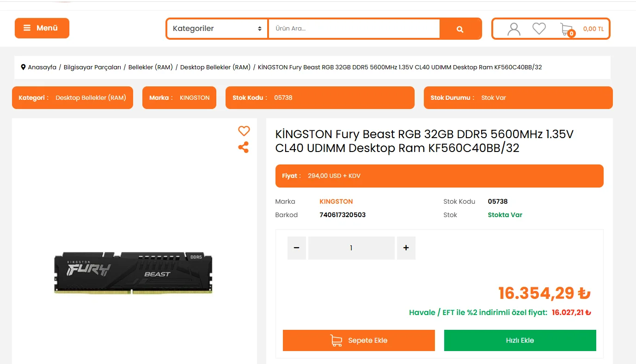The image size is (636, 364).
Task: Open the favorites heart icon in header
Action: click(539, 29)
